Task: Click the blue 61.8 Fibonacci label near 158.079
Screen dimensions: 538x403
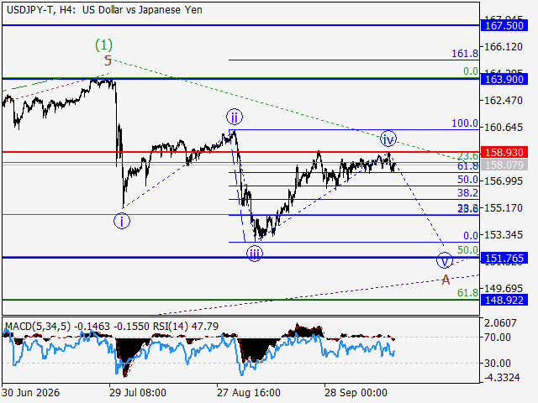Action: [467, 166]
